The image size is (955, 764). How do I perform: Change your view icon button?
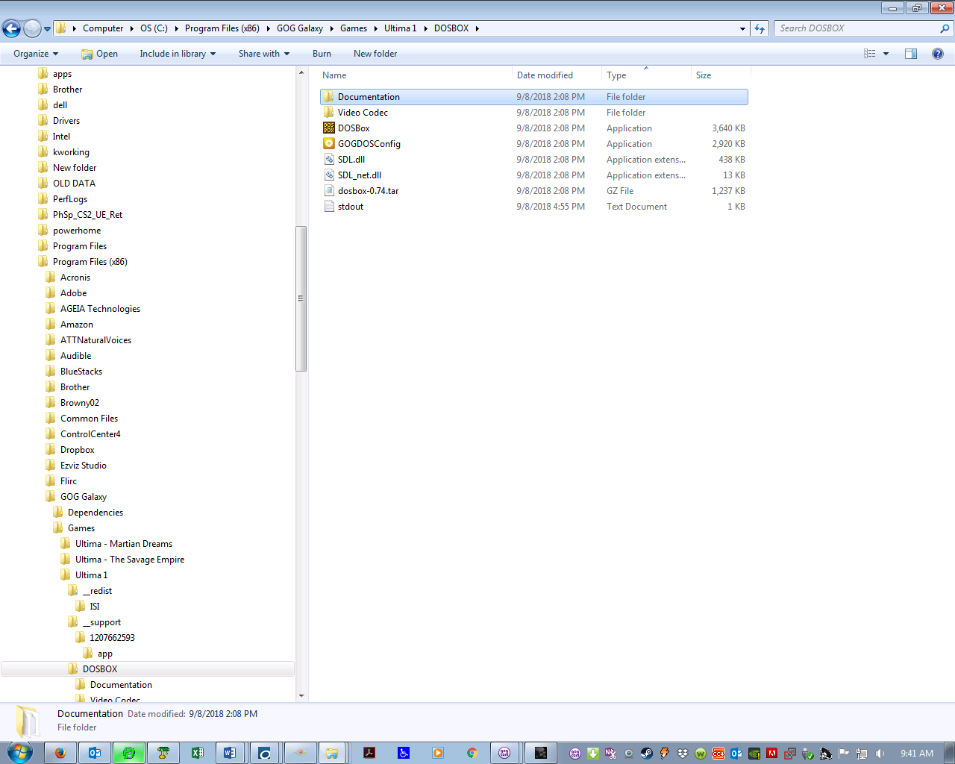tap(869, 54)
